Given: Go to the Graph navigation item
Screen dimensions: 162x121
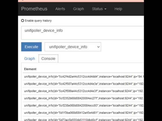Looking at the screenshot, I should tap(78, 9).
